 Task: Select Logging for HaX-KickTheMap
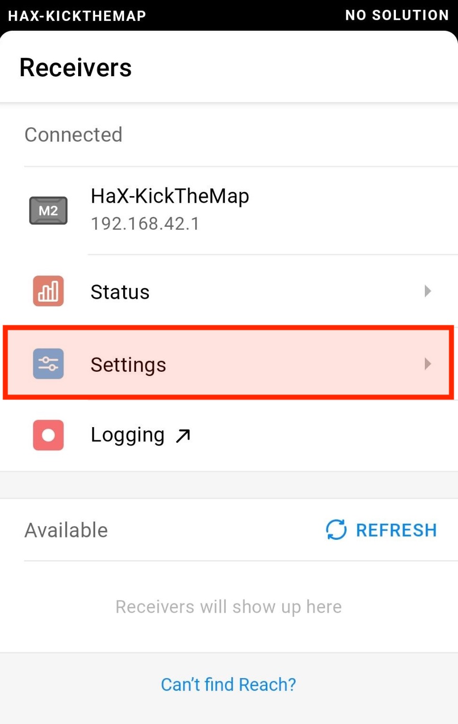point(127,434)
